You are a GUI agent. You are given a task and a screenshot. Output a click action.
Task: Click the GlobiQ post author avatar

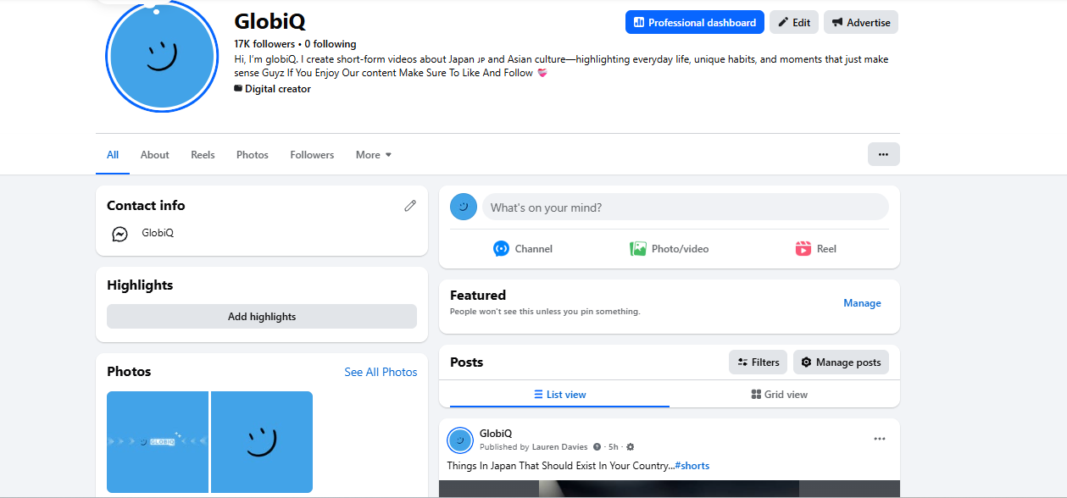coord(460,440)
